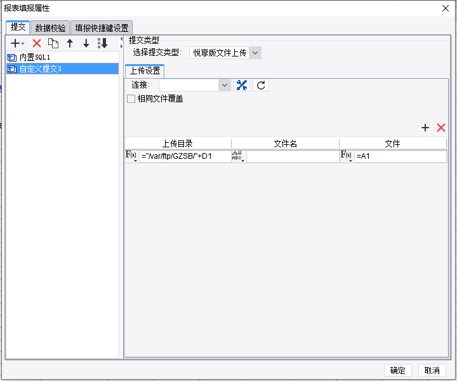
Task: Click the empty 文件名 input field
Action: coord(293,156)
